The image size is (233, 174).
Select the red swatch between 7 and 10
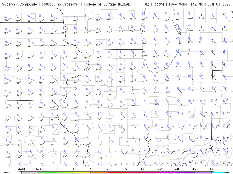coord(116,173)
